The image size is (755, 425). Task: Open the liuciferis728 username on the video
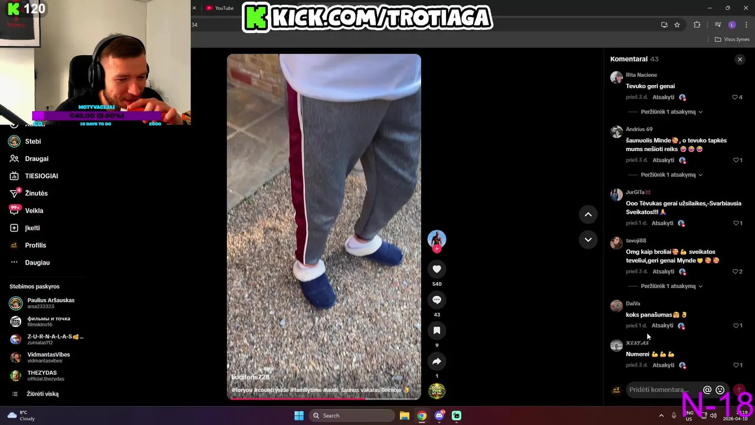pos(250,377)
